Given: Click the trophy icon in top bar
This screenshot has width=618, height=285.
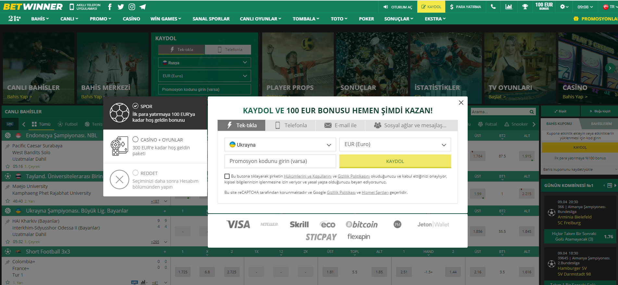Looking at the screenshot, I should point(525,7).
